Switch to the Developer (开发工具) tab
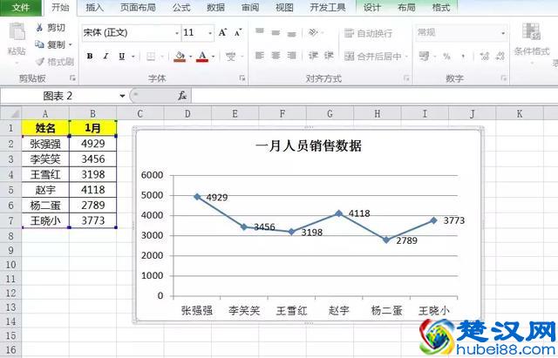 (328, 8)
